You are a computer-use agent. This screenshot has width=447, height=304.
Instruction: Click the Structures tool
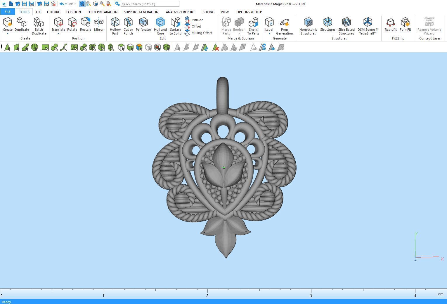point(328,24)
